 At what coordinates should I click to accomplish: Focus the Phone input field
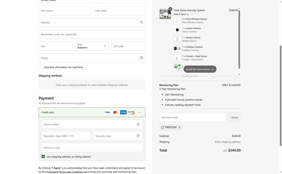tap(92, 58)
